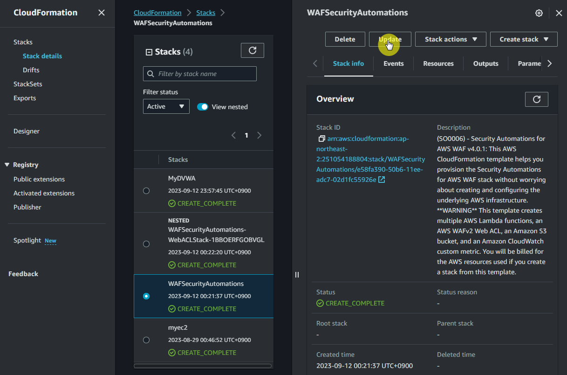Click Created time value 2023-09-12 00:21:37
The width and height of the screenshot is (567, 375).
[364, 366]
